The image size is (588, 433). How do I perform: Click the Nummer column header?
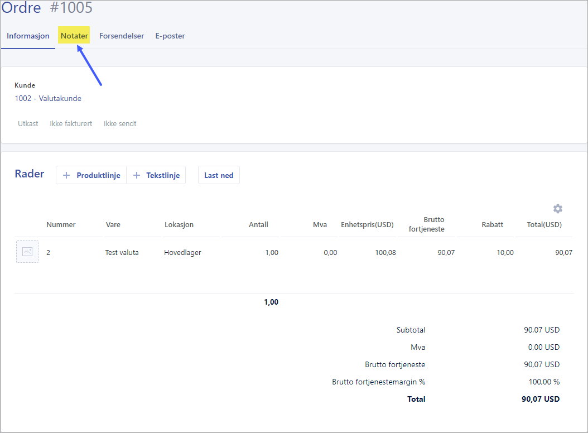61,224
